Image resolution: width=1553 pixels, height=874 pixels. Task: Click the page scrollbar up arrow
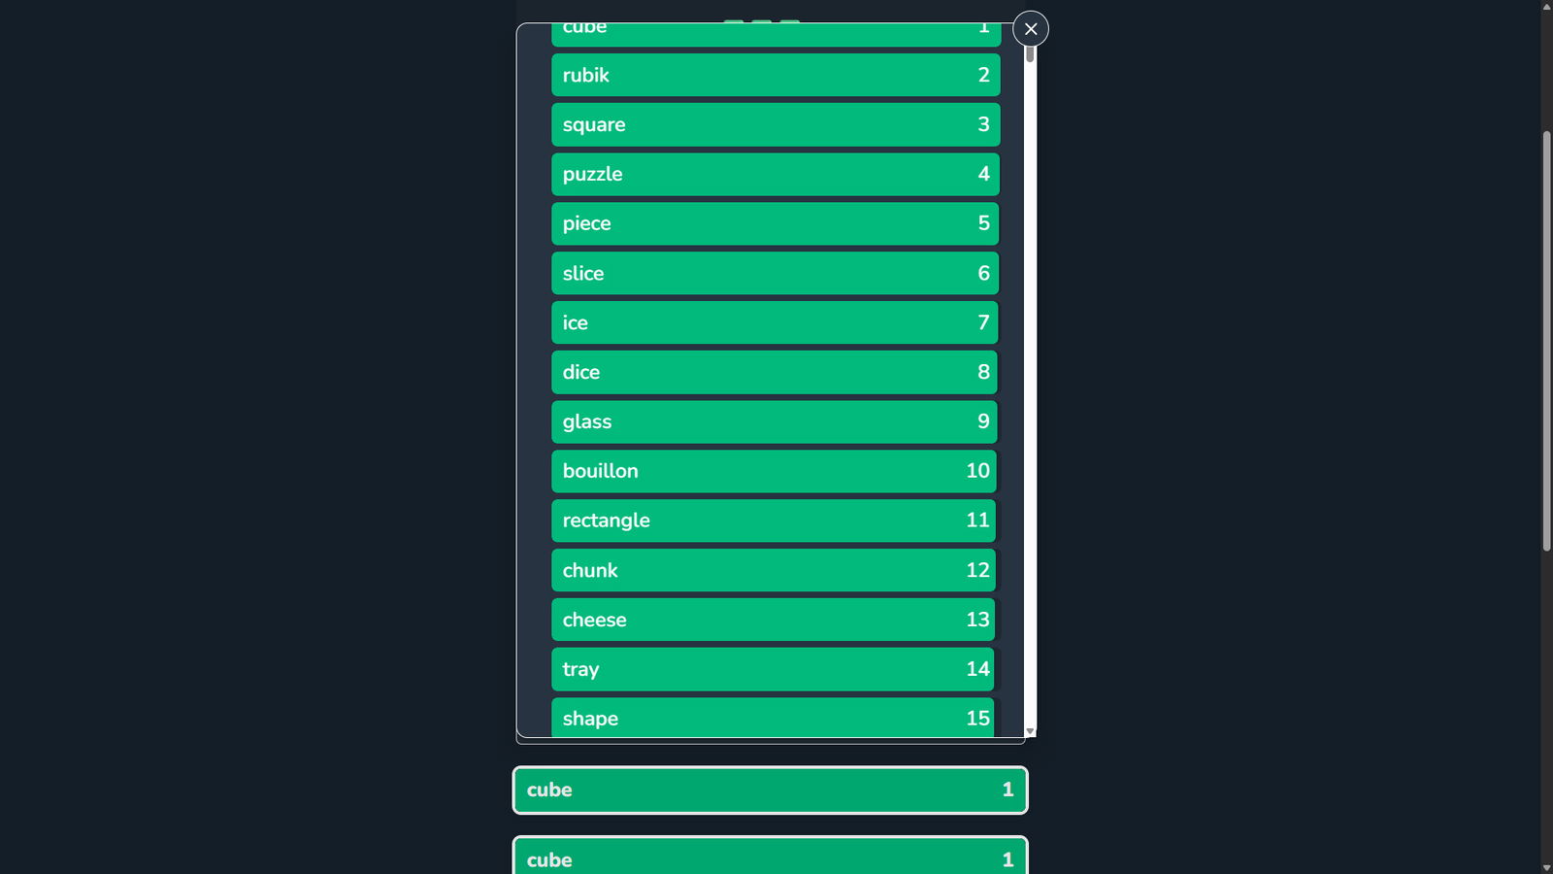coord(1547,6)
